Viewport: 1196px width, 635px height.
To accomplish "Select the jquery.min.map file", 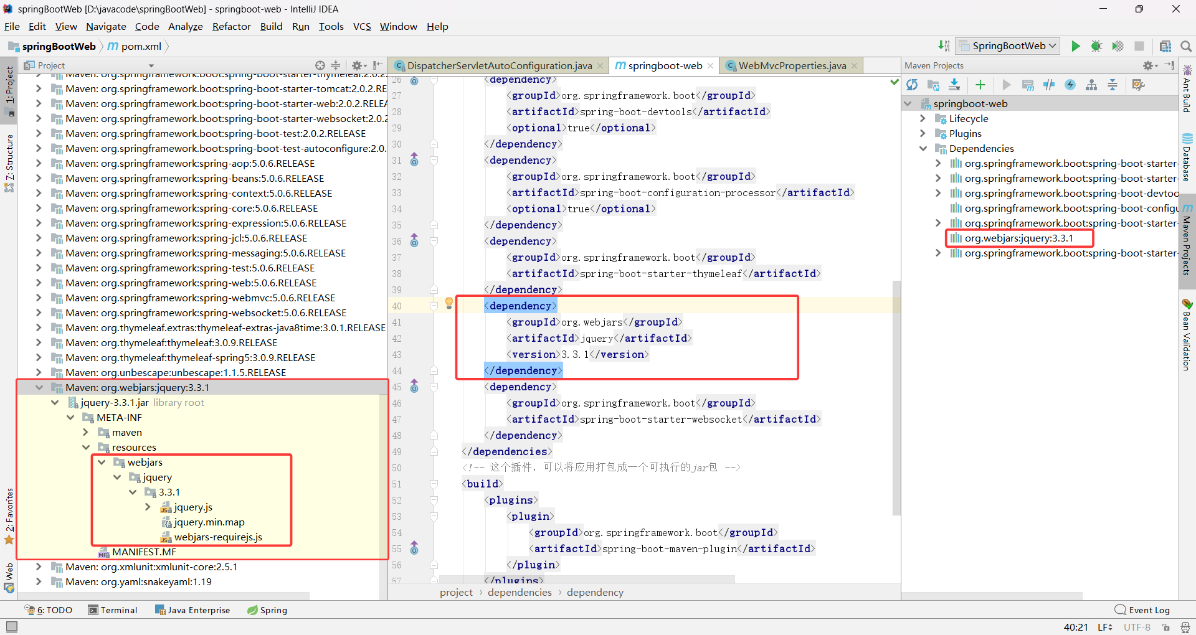I will click(209, 522).
